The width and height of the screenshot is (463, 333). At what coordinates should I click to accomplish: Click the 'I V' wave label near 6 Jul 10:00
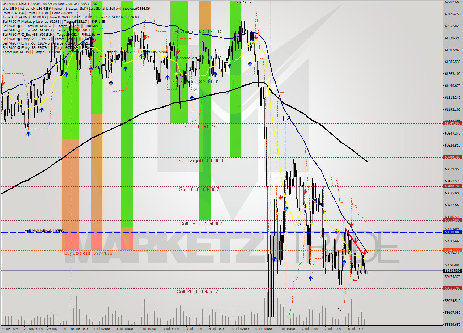click(x=286, y=118)
